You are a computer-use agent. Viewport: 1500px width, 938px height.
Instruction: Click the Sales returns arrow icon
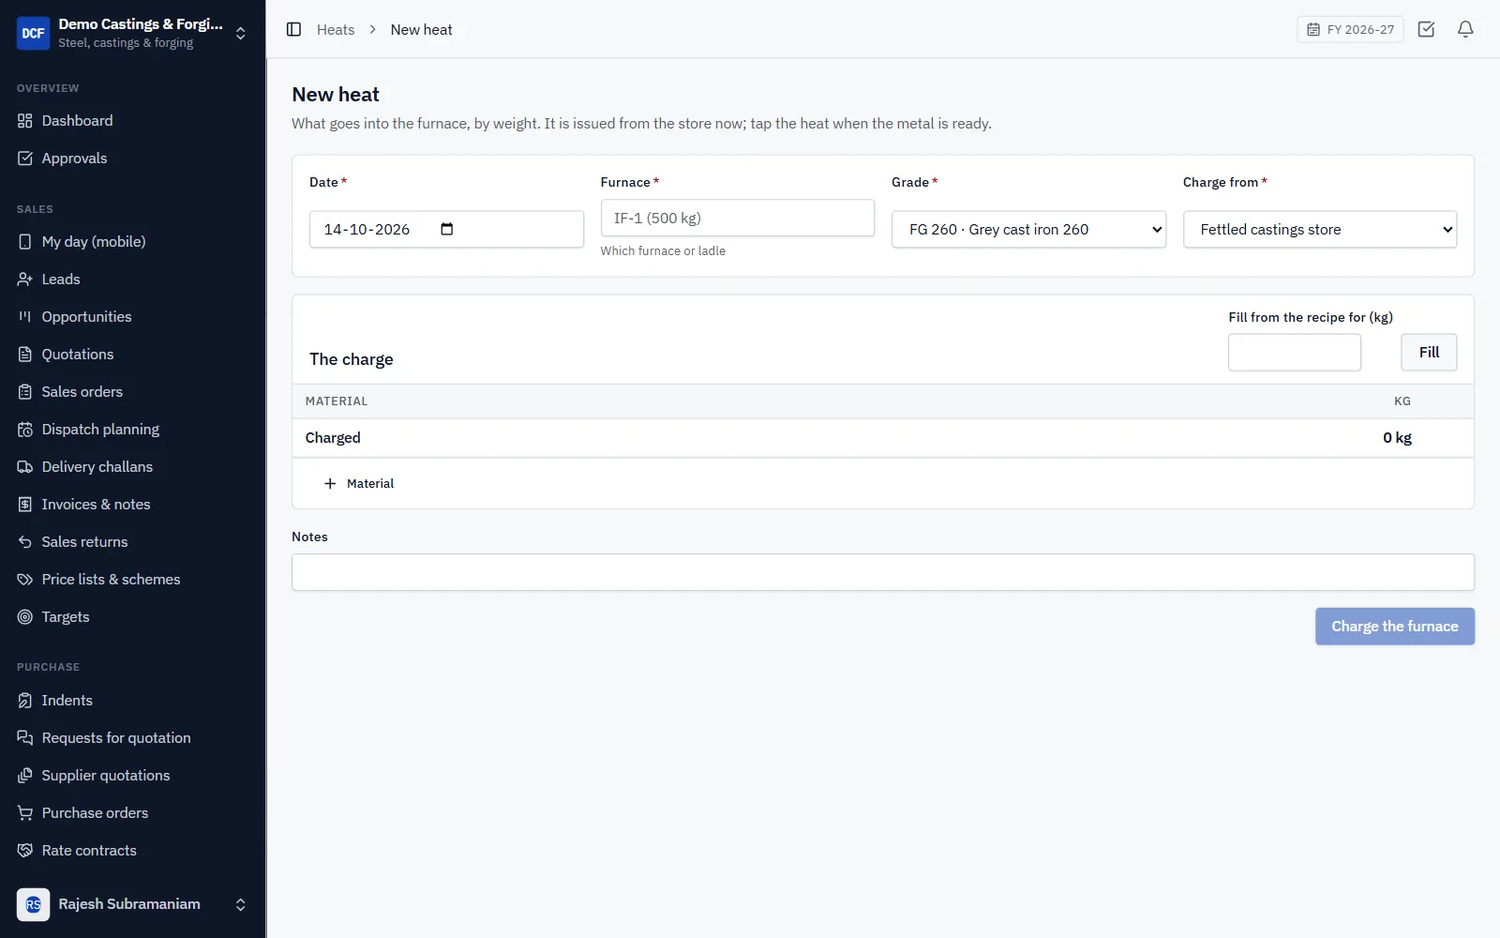tap(25, 542)
